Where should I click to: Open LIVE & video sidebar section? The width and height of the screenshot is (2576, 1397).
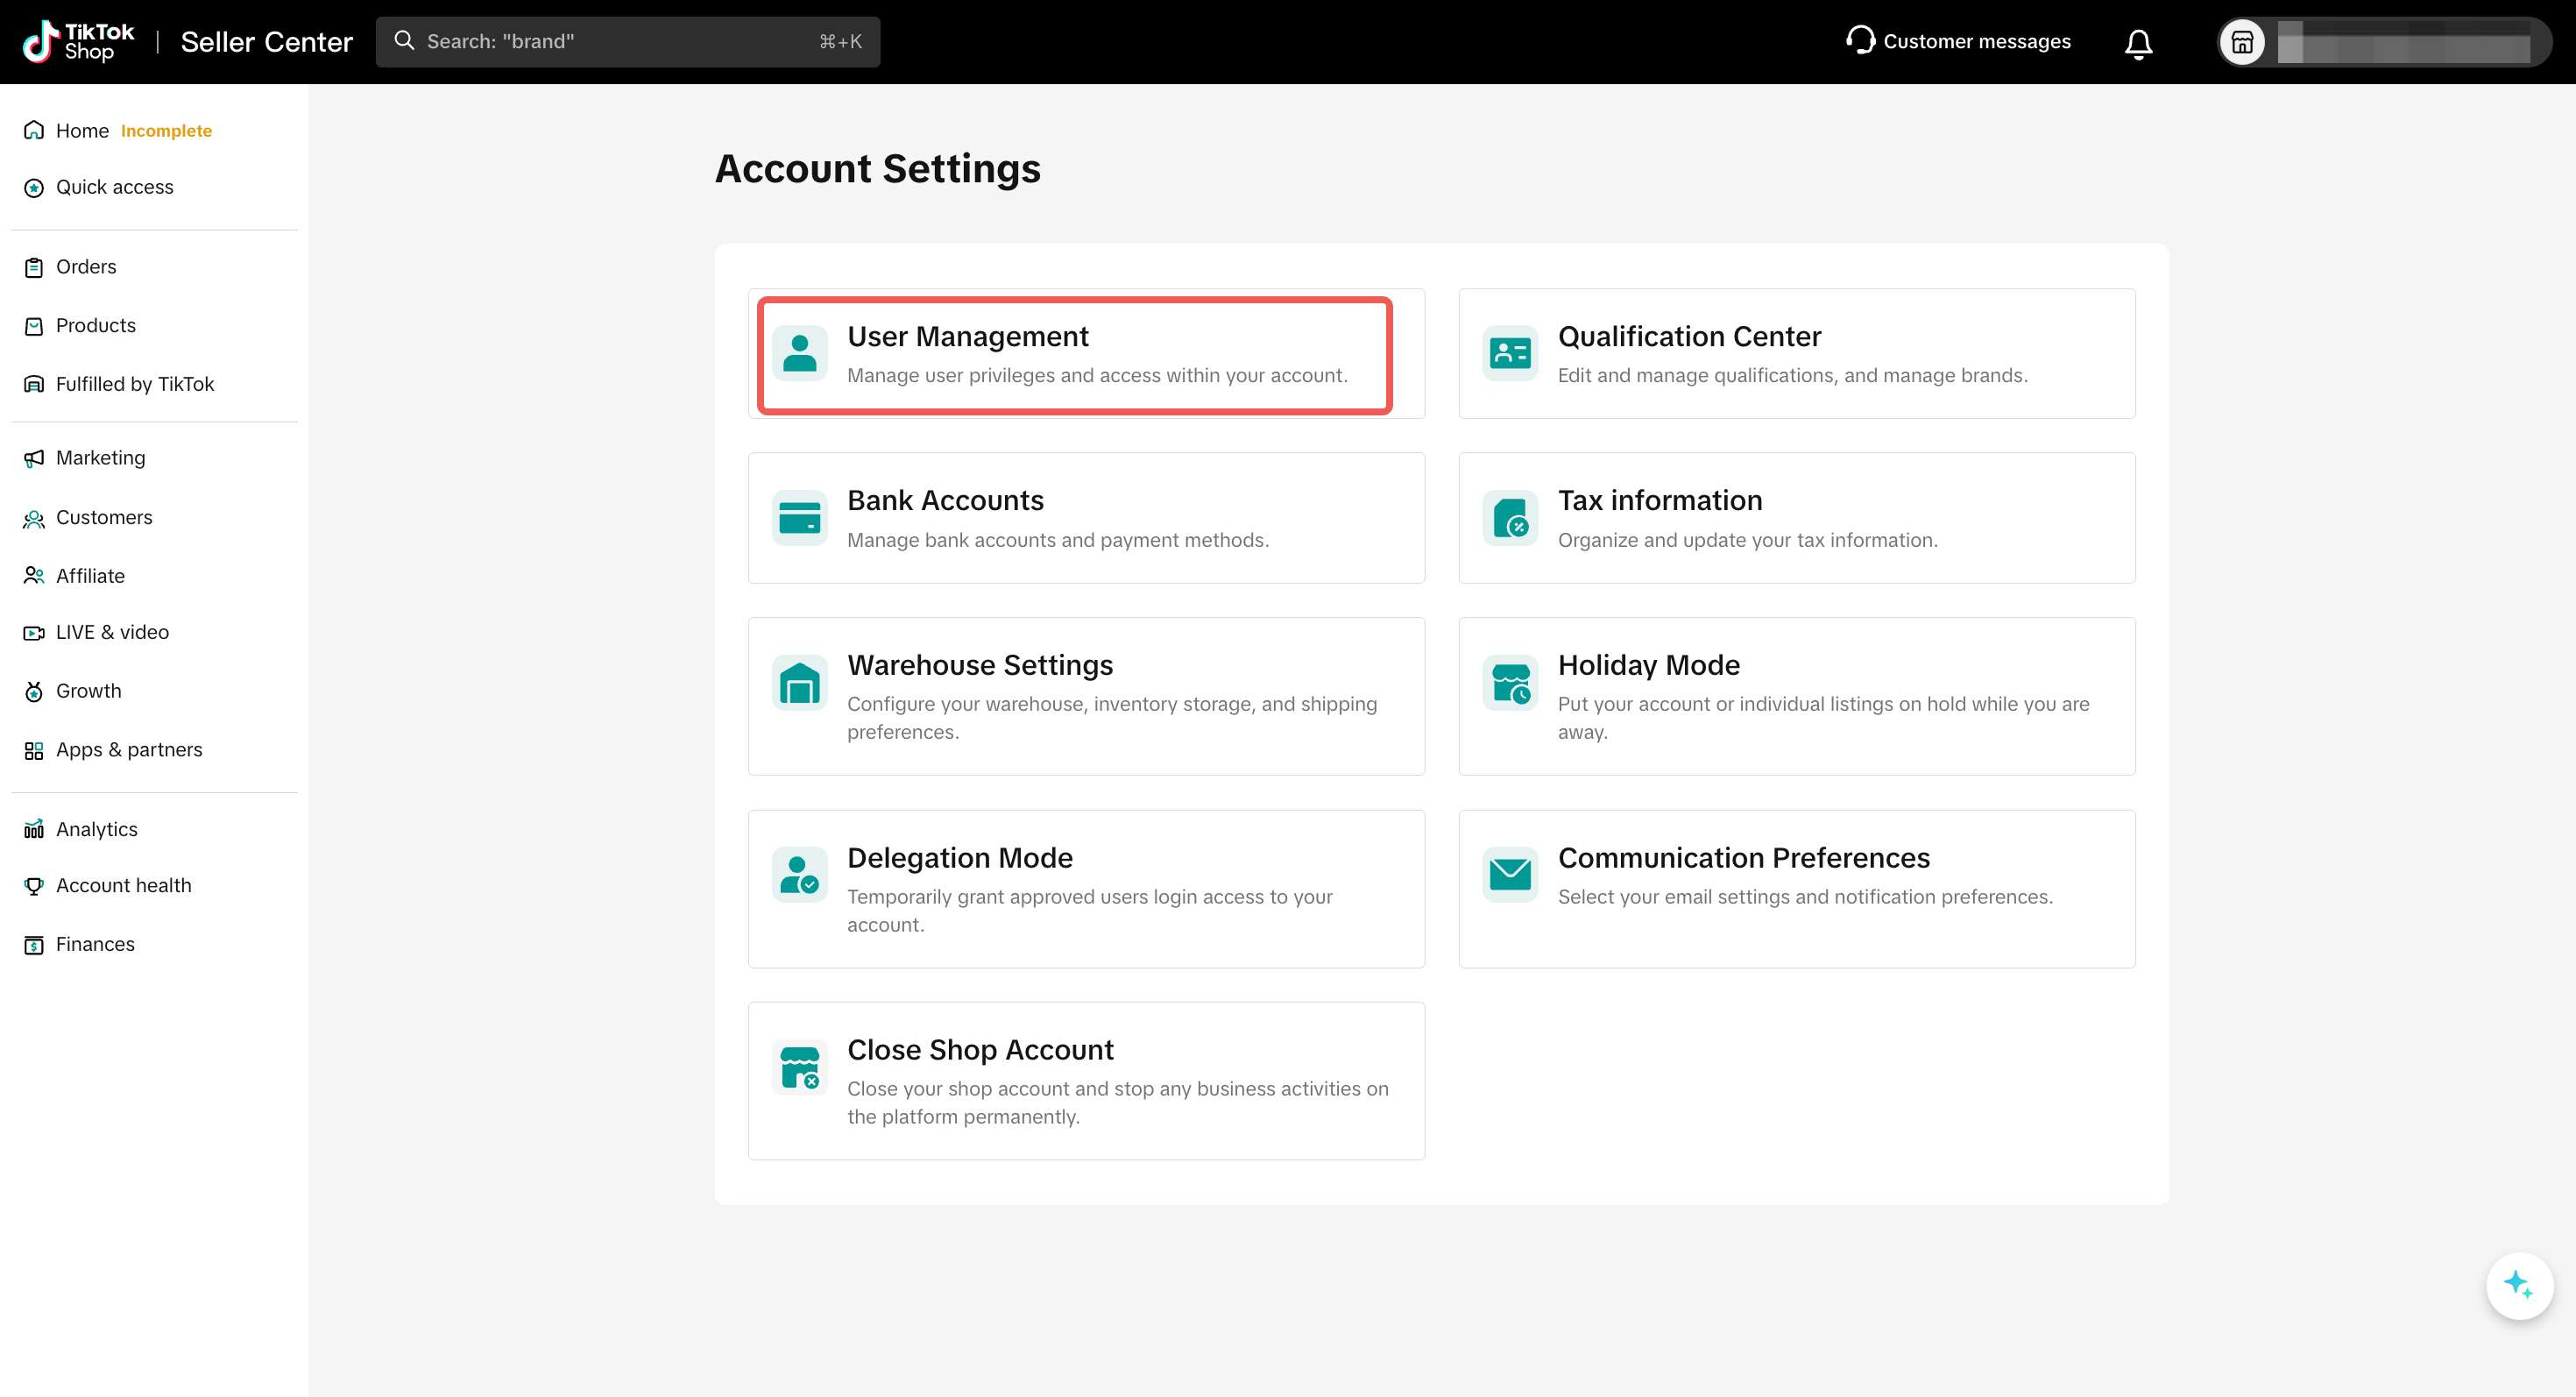pos(112,632)
